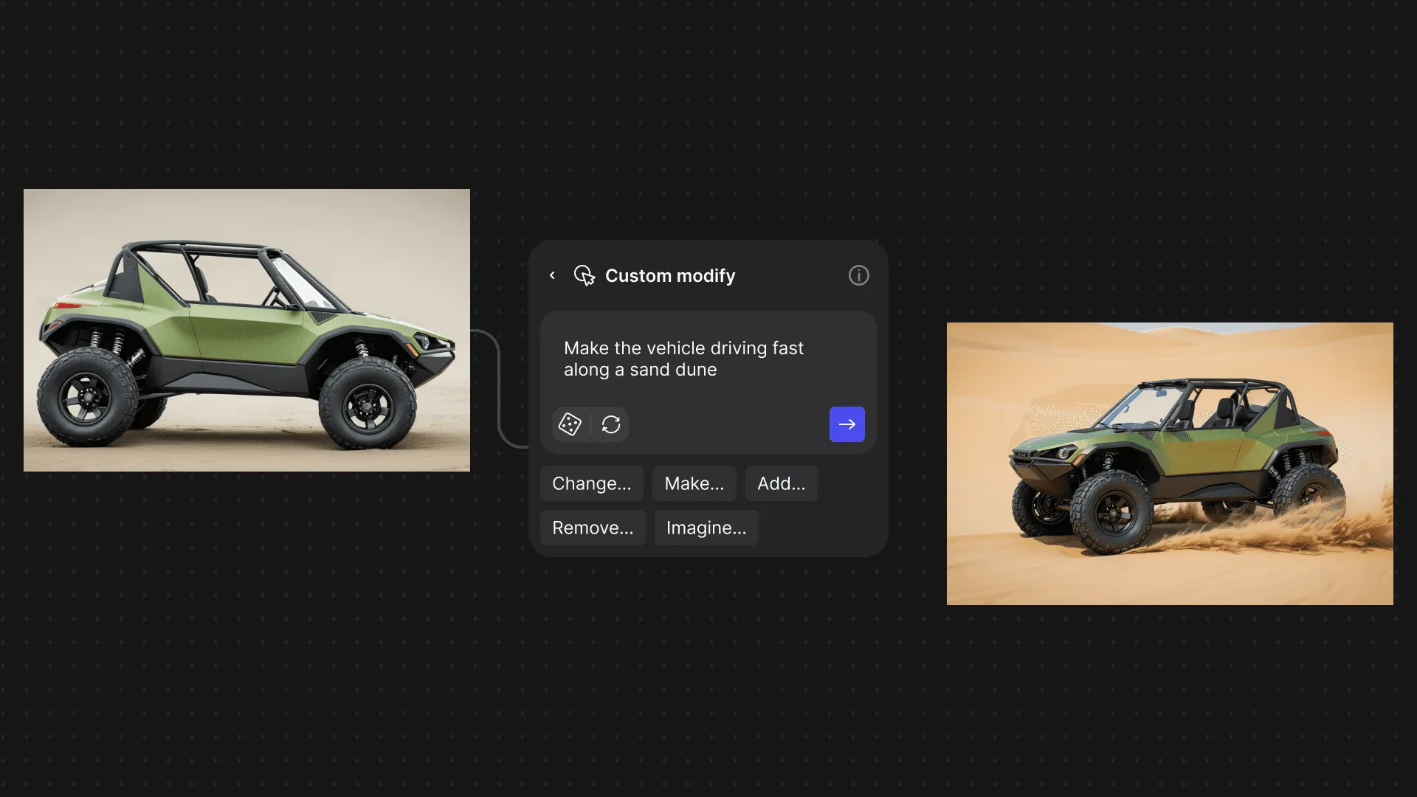Select the source studio buggy image
The image size is (1417, 797).
coord(246,330)
